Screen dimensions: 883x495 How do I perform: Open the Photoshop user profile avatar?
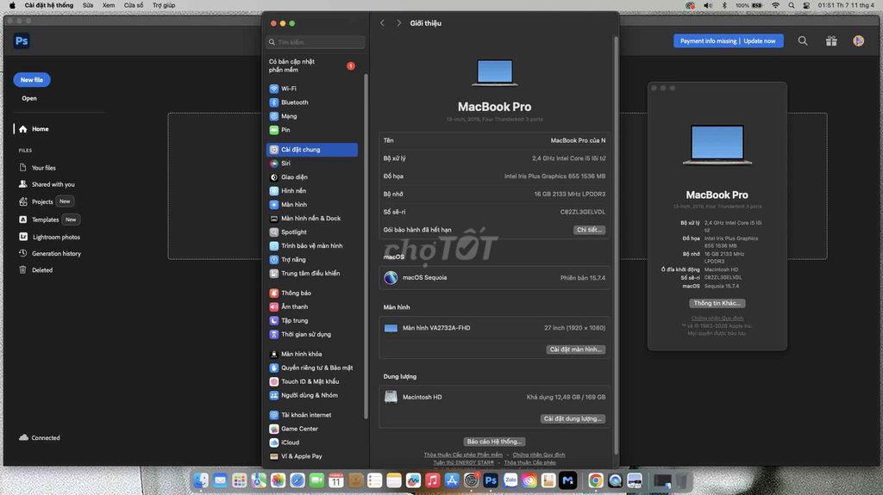pos(858,40)
